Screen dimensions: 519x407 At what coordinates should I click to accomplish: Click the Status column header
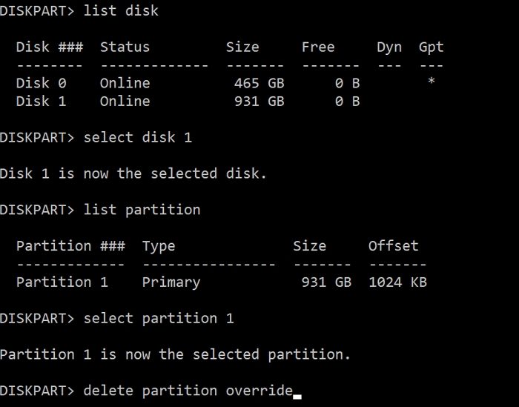tap(125, 47)
